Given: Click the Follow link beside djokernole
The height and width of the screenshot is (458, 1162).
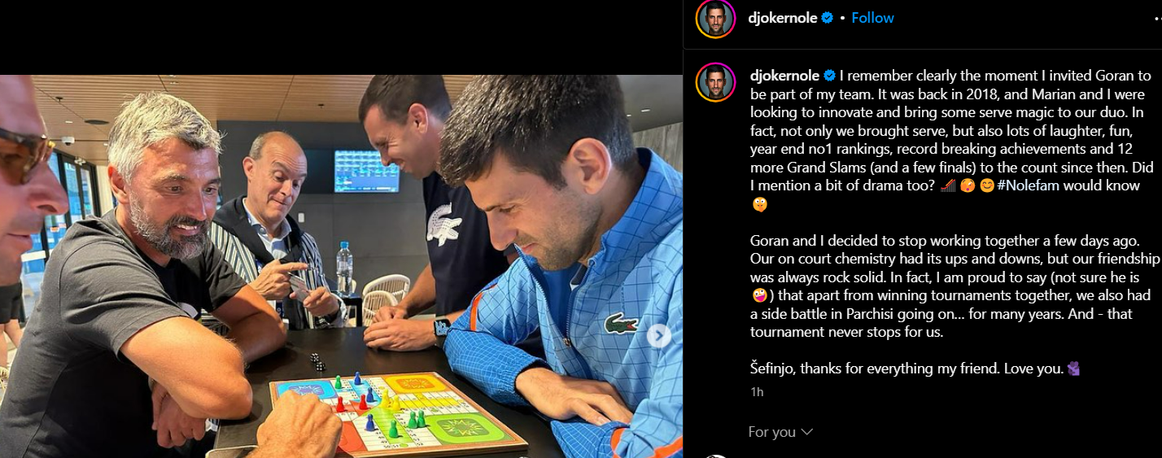Looking at the screenshot, I should 872,18.
